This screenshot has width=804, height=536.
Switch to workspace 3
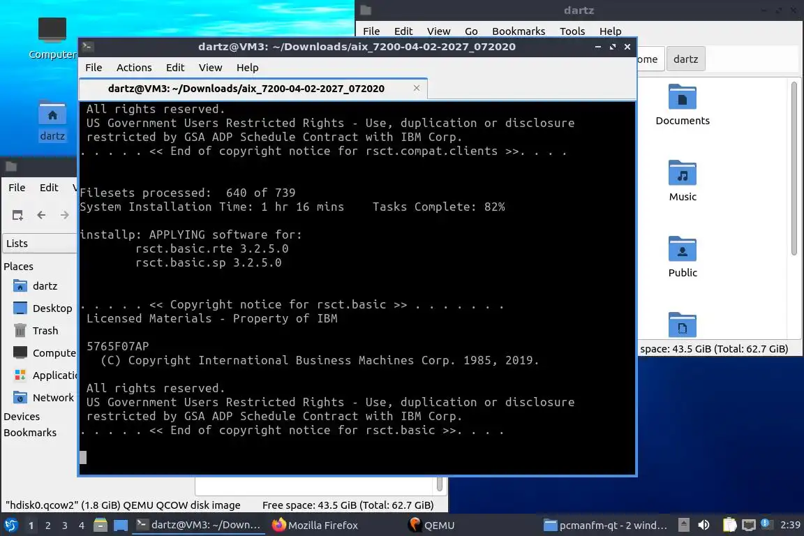pyautogui.click(x=65, y=526)
